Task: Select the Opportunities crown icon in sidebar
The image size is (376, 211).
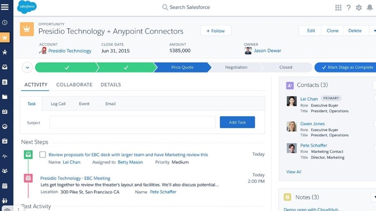Action: 5,37
